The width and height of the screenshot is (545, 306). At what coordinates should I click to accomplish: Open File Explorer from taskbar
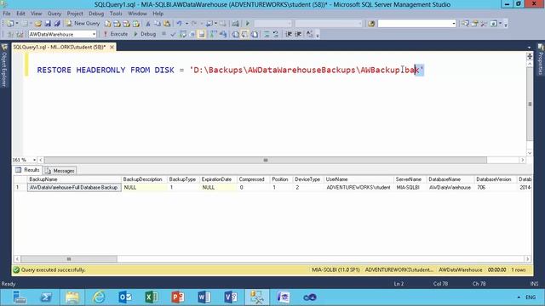click(72, 297)
